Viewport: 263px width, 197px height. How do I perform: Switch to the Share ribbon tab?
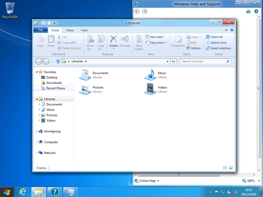[70, 30]
